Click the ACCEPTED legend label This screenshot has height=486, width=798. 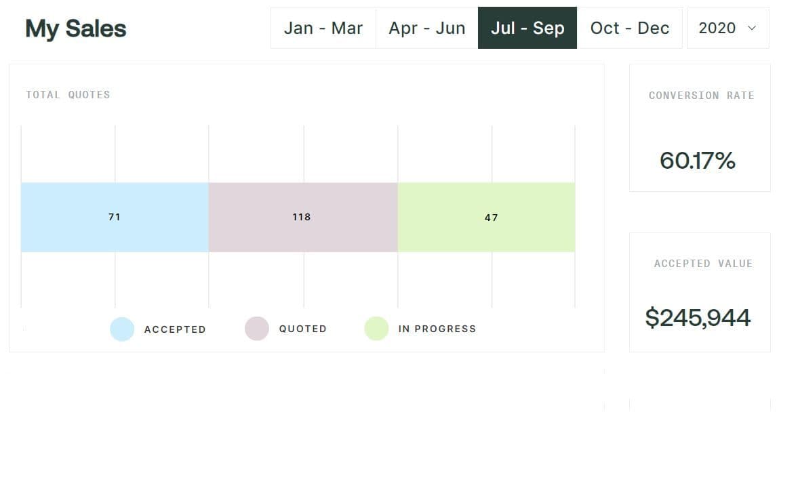[x=175, y=329]
